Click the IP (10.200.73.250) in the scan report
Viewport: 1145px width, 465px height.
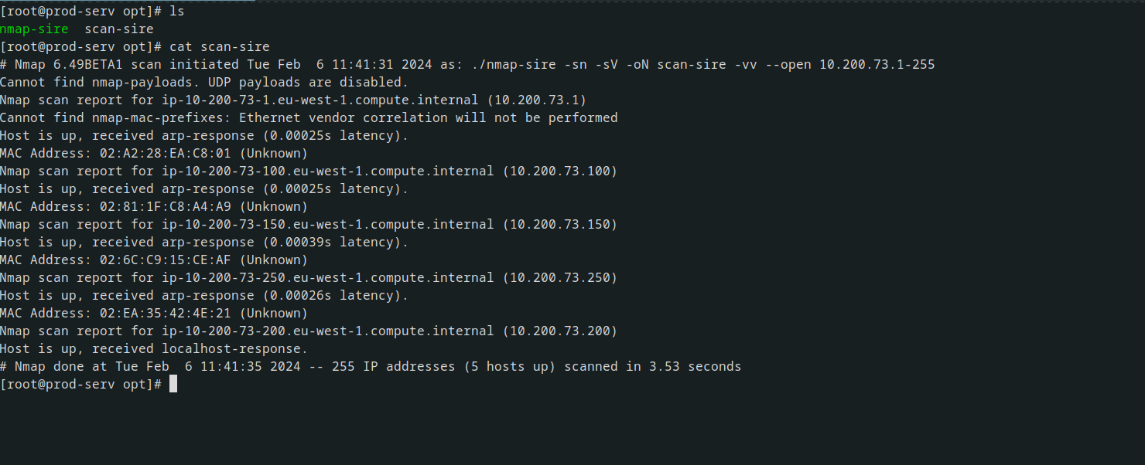560,278
